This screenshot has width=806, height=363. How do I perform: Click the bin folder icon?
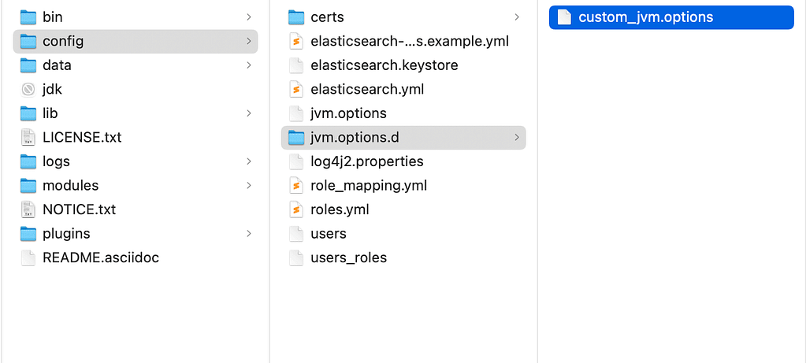[28, 17]
